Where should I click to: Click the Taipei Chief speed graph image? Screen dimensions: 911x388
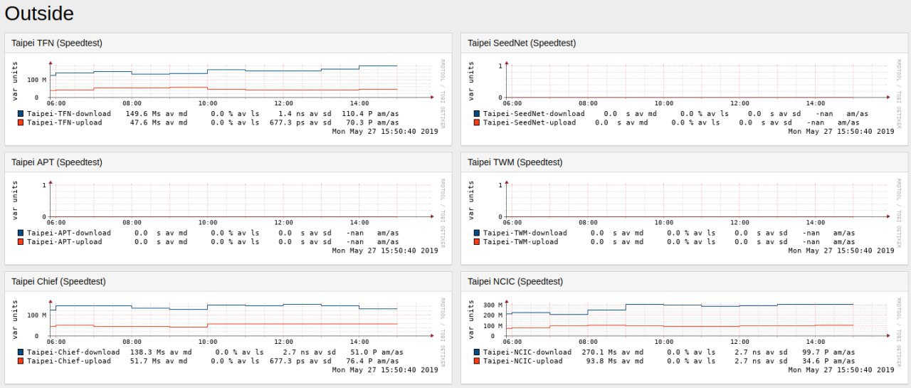click(x=228, y=336)
